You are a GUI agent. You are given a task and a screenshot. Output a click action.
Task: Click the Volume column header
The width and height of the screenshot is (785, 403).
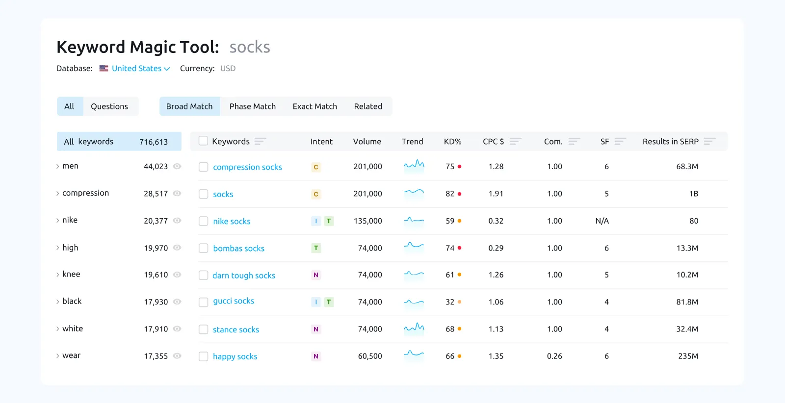(x=367, y=141)
